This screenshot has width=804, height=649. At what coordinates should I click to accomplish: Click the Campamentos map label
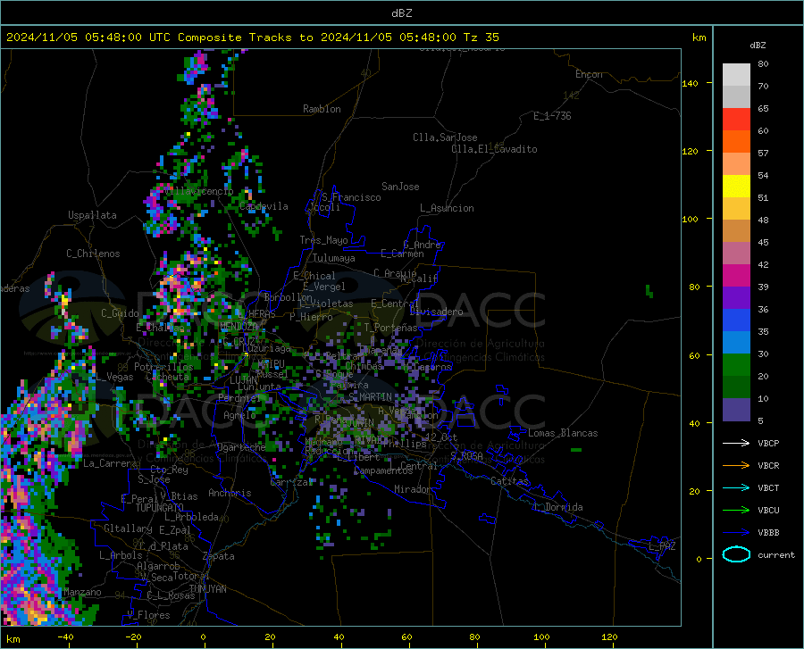pyautogui.click(x=383, y=470)
